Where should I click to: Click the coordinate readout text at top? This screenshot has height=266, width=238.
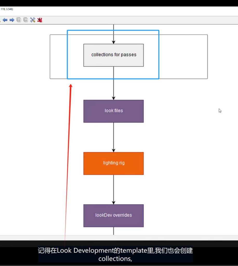6,9
